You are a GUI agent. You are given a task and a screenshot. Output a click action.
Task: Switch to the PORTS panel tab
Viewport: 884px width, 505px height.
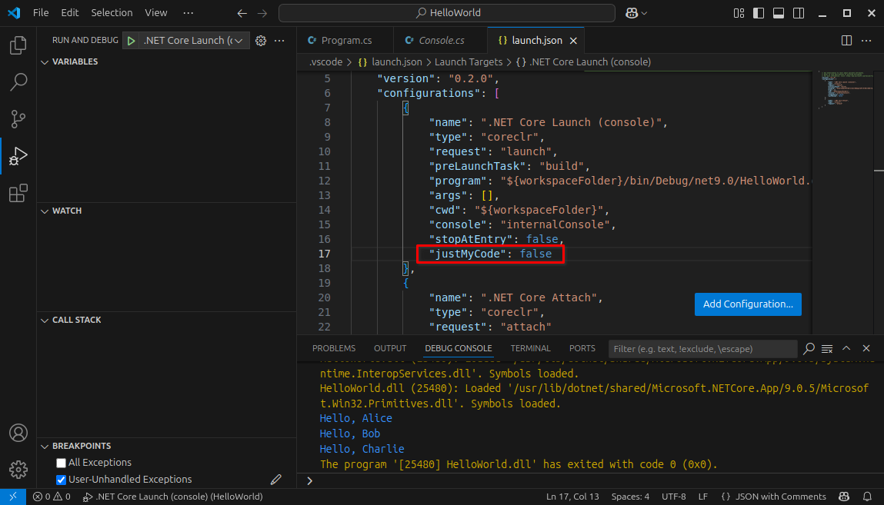[x=582, y=348]
